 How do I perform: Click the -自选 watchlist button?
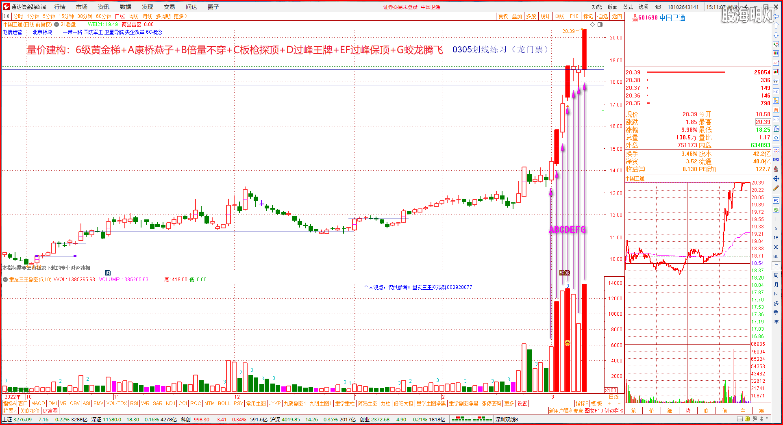tap(602, 16)
